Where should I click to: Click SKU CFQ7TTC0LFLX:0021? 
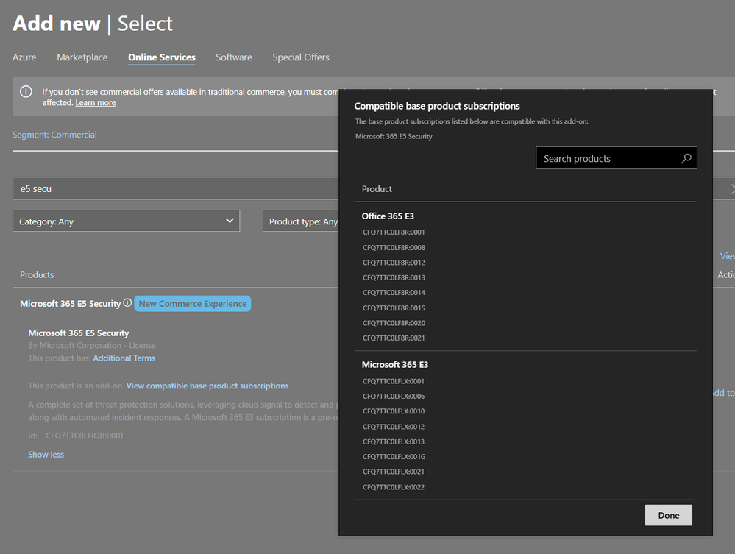(x=394, y=472)
